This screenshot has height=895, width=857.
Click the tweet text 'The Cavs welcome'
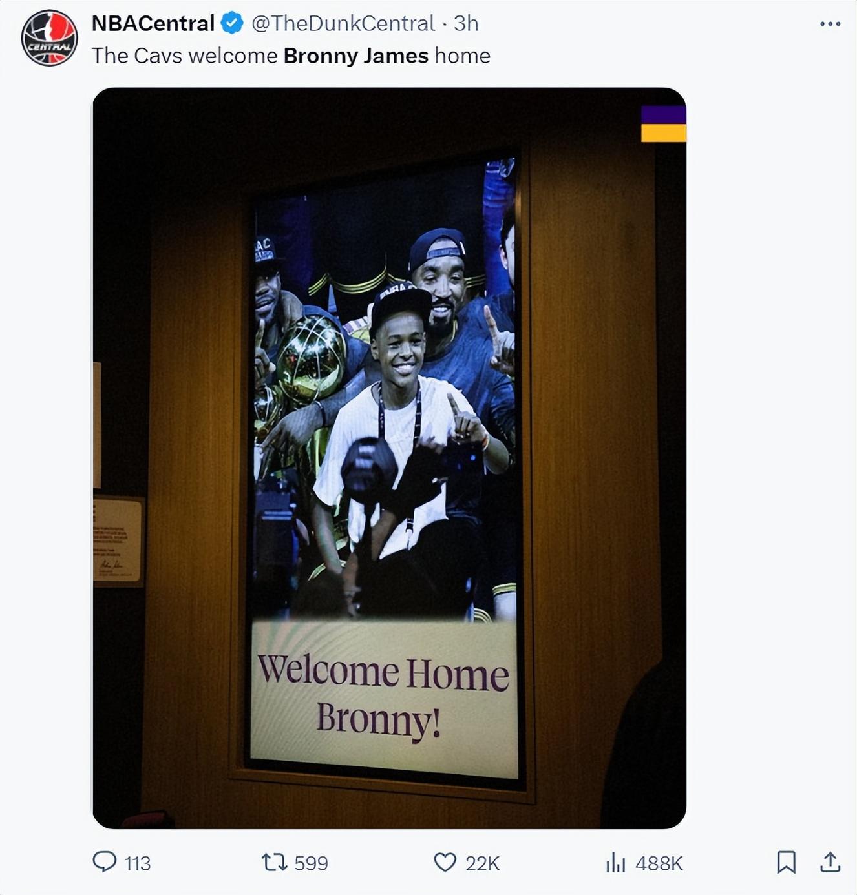coord(185,56)
